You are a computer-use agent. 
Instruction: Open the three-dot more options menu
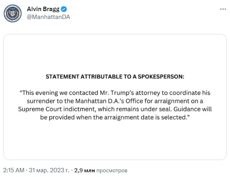pos(223,9)
